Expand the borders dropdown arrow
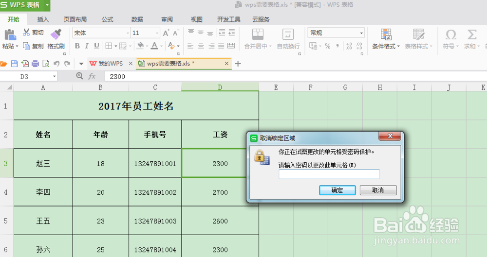This screenshot has height=257, width=487. pos(115,46)
